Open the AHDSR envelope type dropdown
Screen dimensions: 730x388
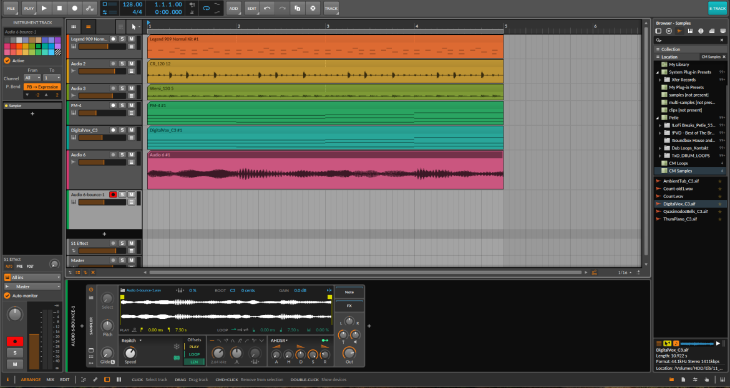[x=280, y=341]
